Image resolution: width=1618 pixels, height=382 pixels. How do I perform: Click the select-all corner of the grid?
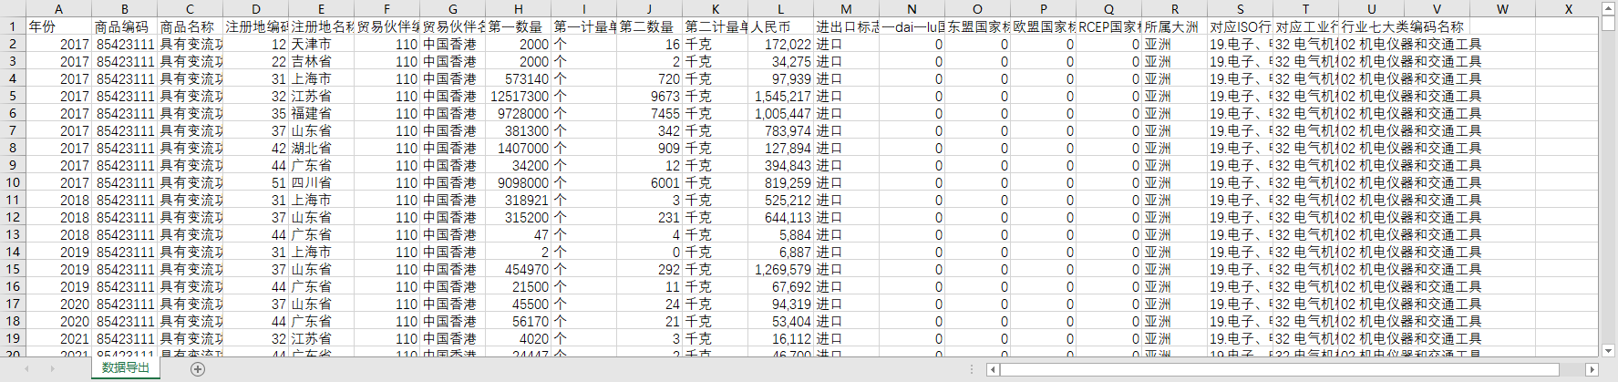(13, 9)
